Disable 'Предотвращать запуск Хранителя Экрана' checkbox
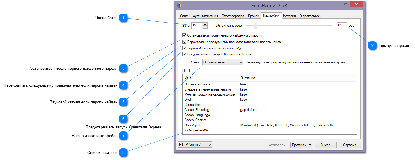 pyautogui.click(x=185, y=54)
